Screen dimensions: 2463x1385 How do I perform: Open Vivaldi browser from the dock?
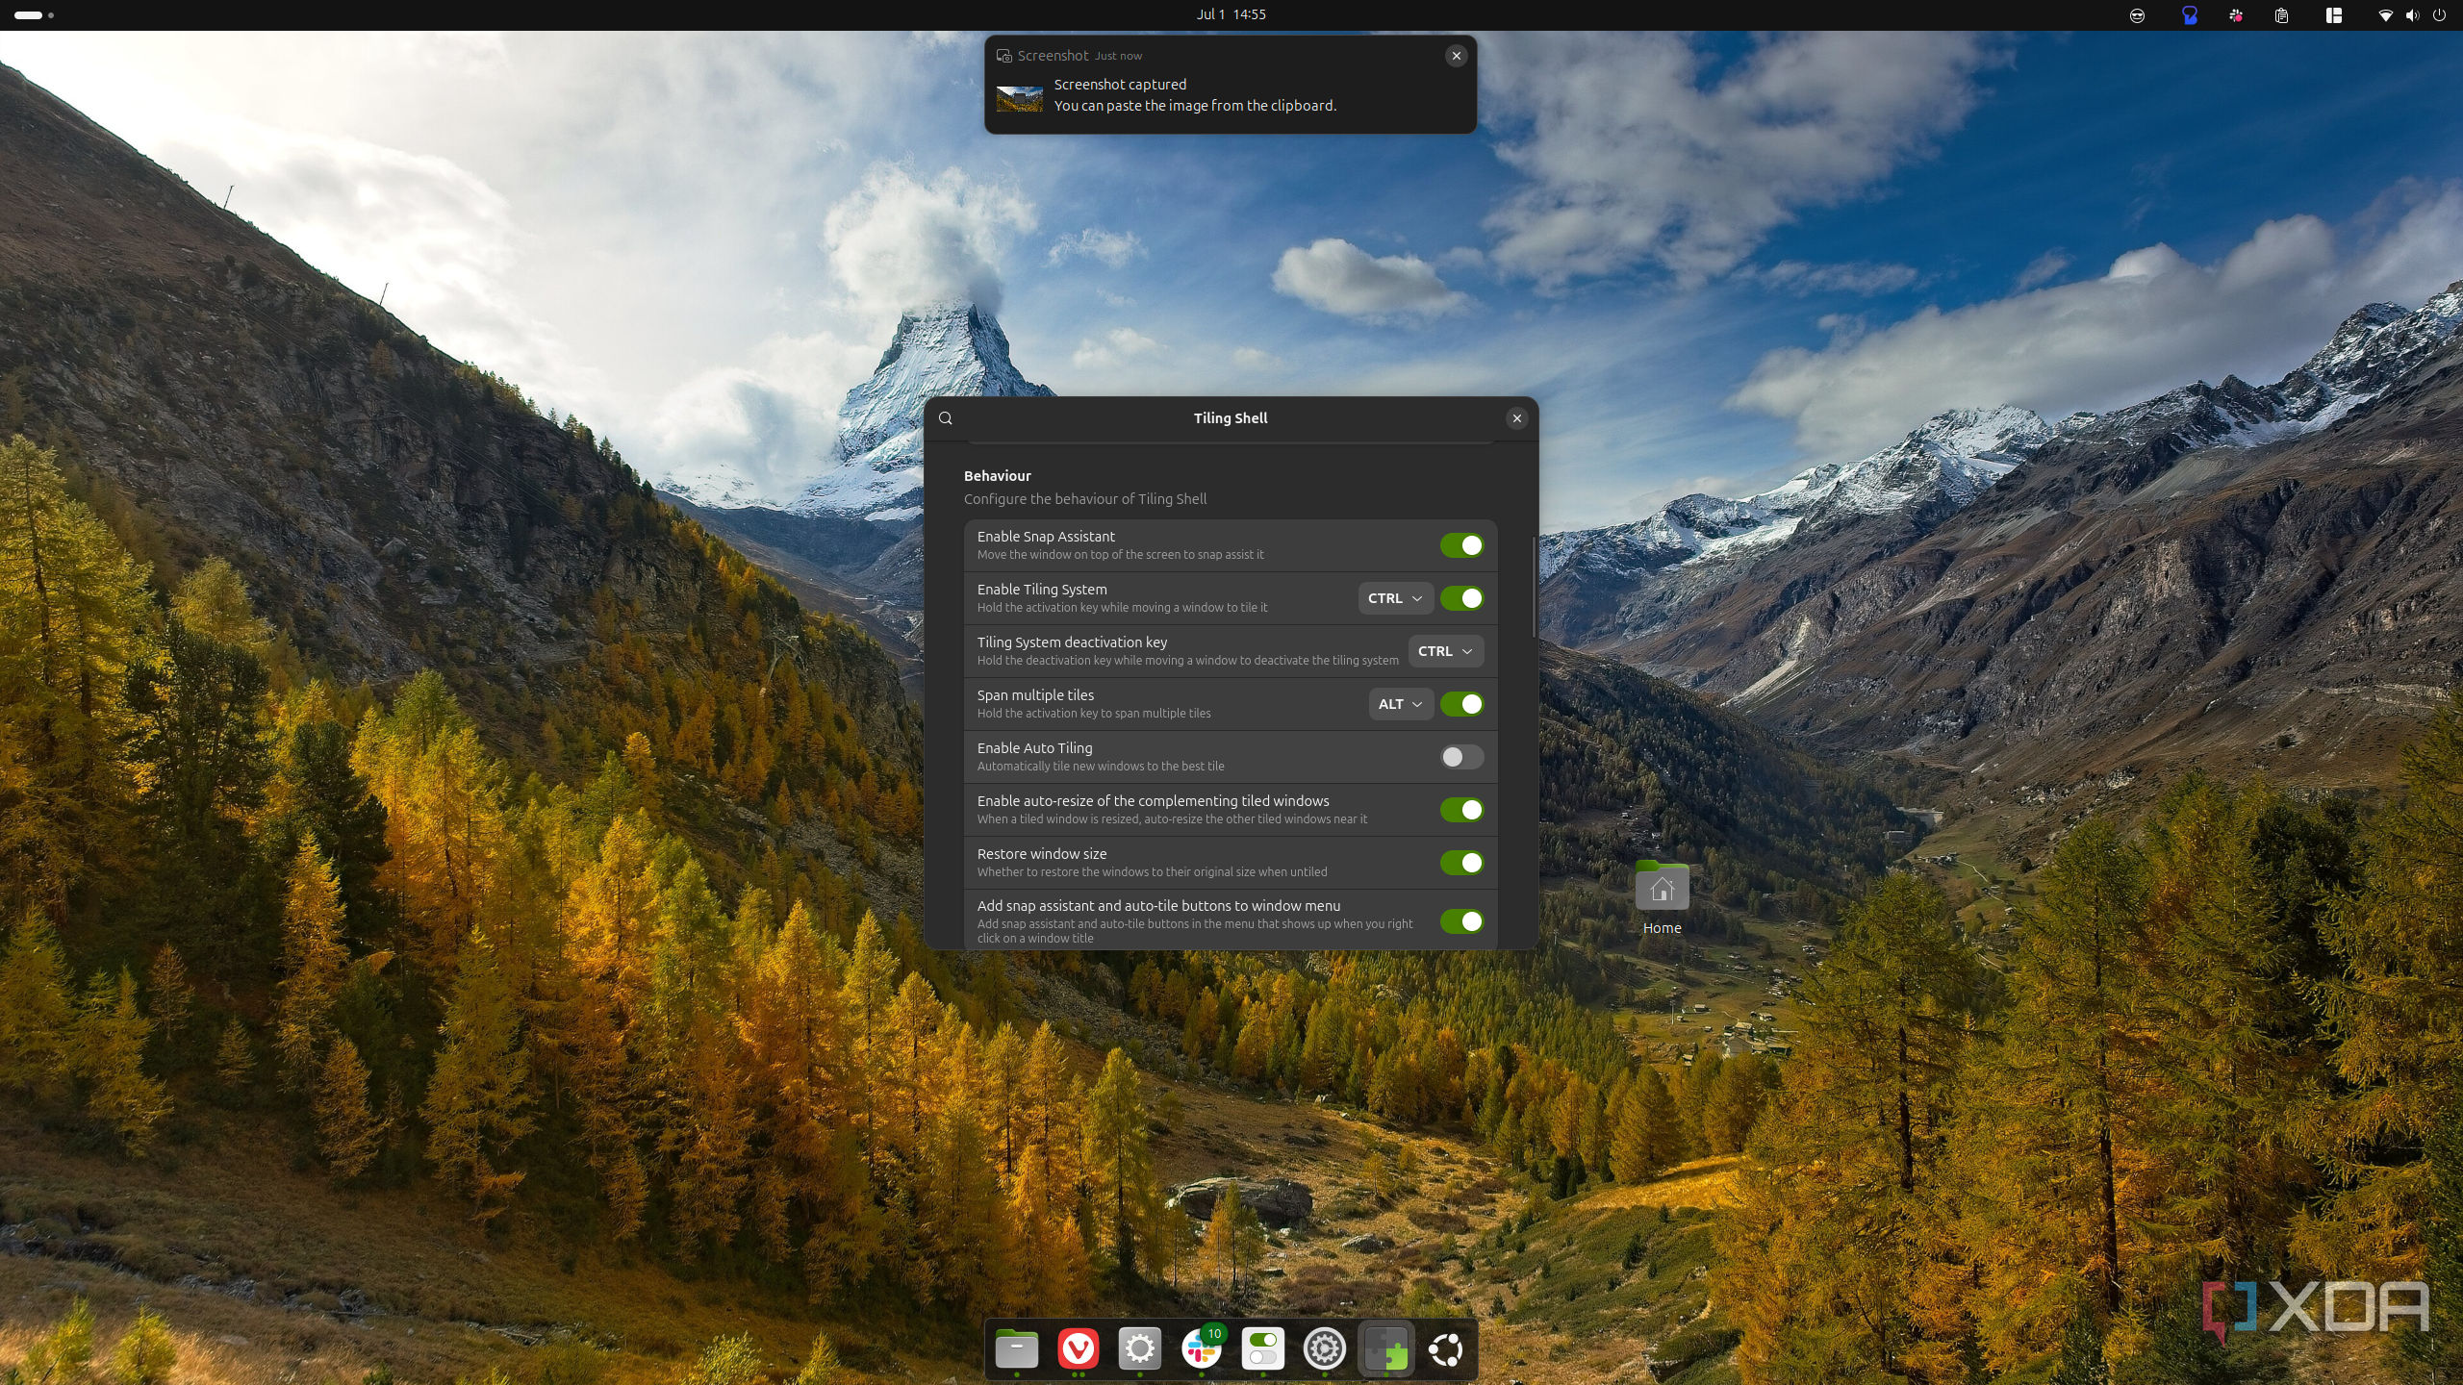1079,1348
